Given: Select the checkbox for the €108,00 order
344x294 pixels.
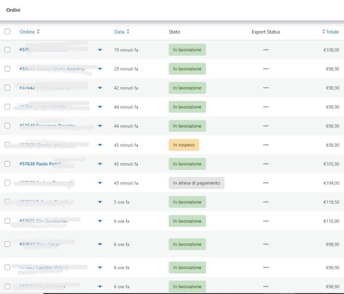Looking at the screenshot, I should pyautogui.click(x=7, y=50).
